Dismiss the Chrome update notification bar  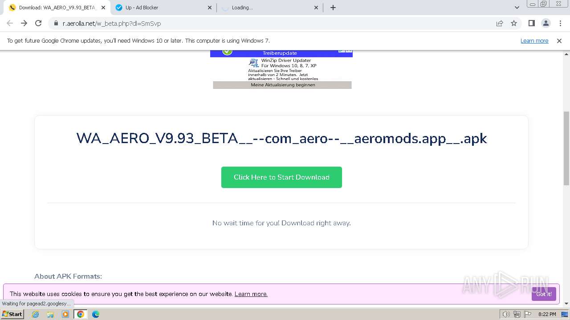(559, 40)
